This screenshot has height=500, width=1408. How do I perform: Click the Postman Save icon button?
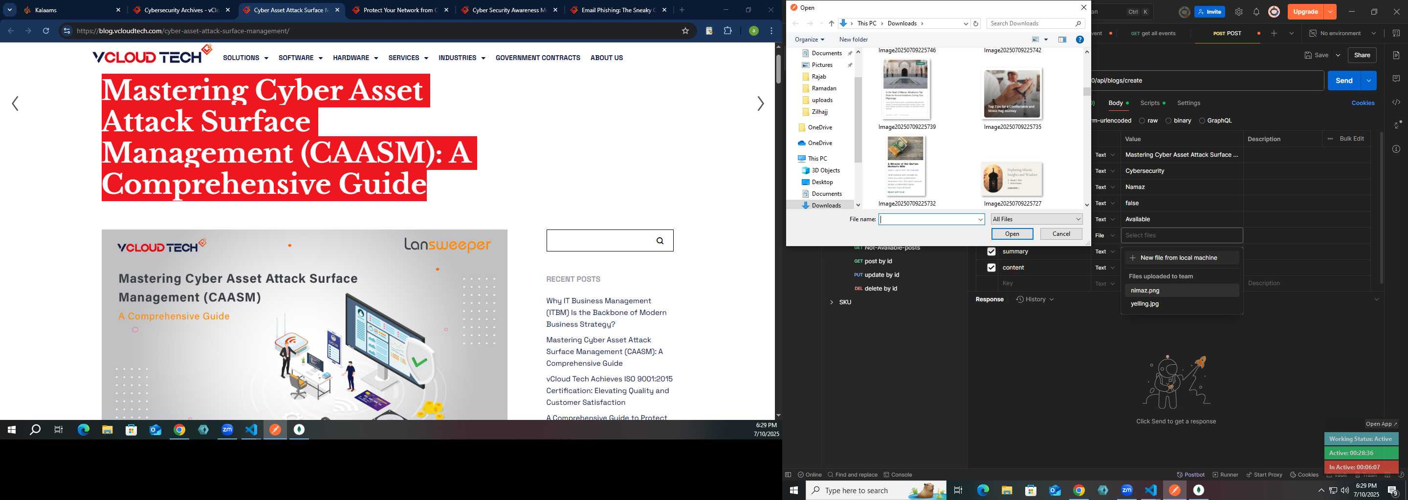tap(1316, 55)
